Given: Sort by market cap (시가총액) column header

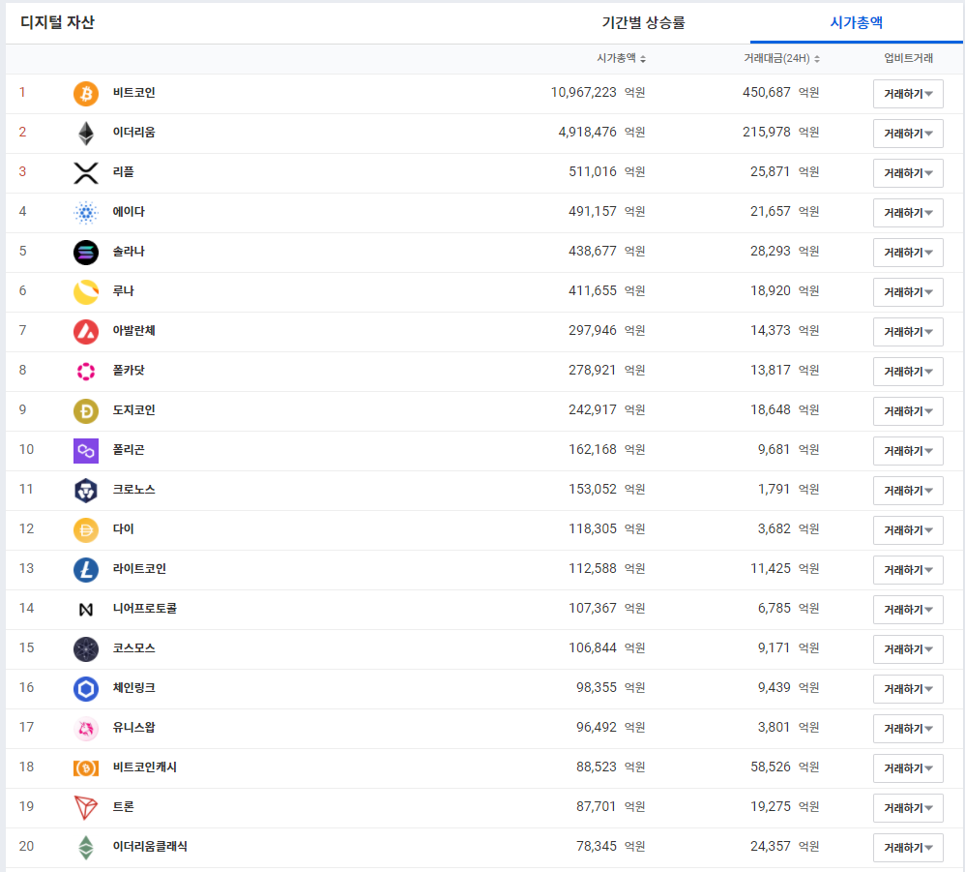Looking at the screenshot, I should [621, 58].
